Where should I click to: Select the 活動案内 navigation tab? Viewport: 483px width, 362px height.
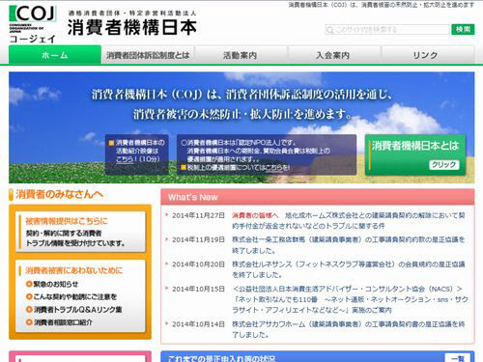tap(241, 55)
